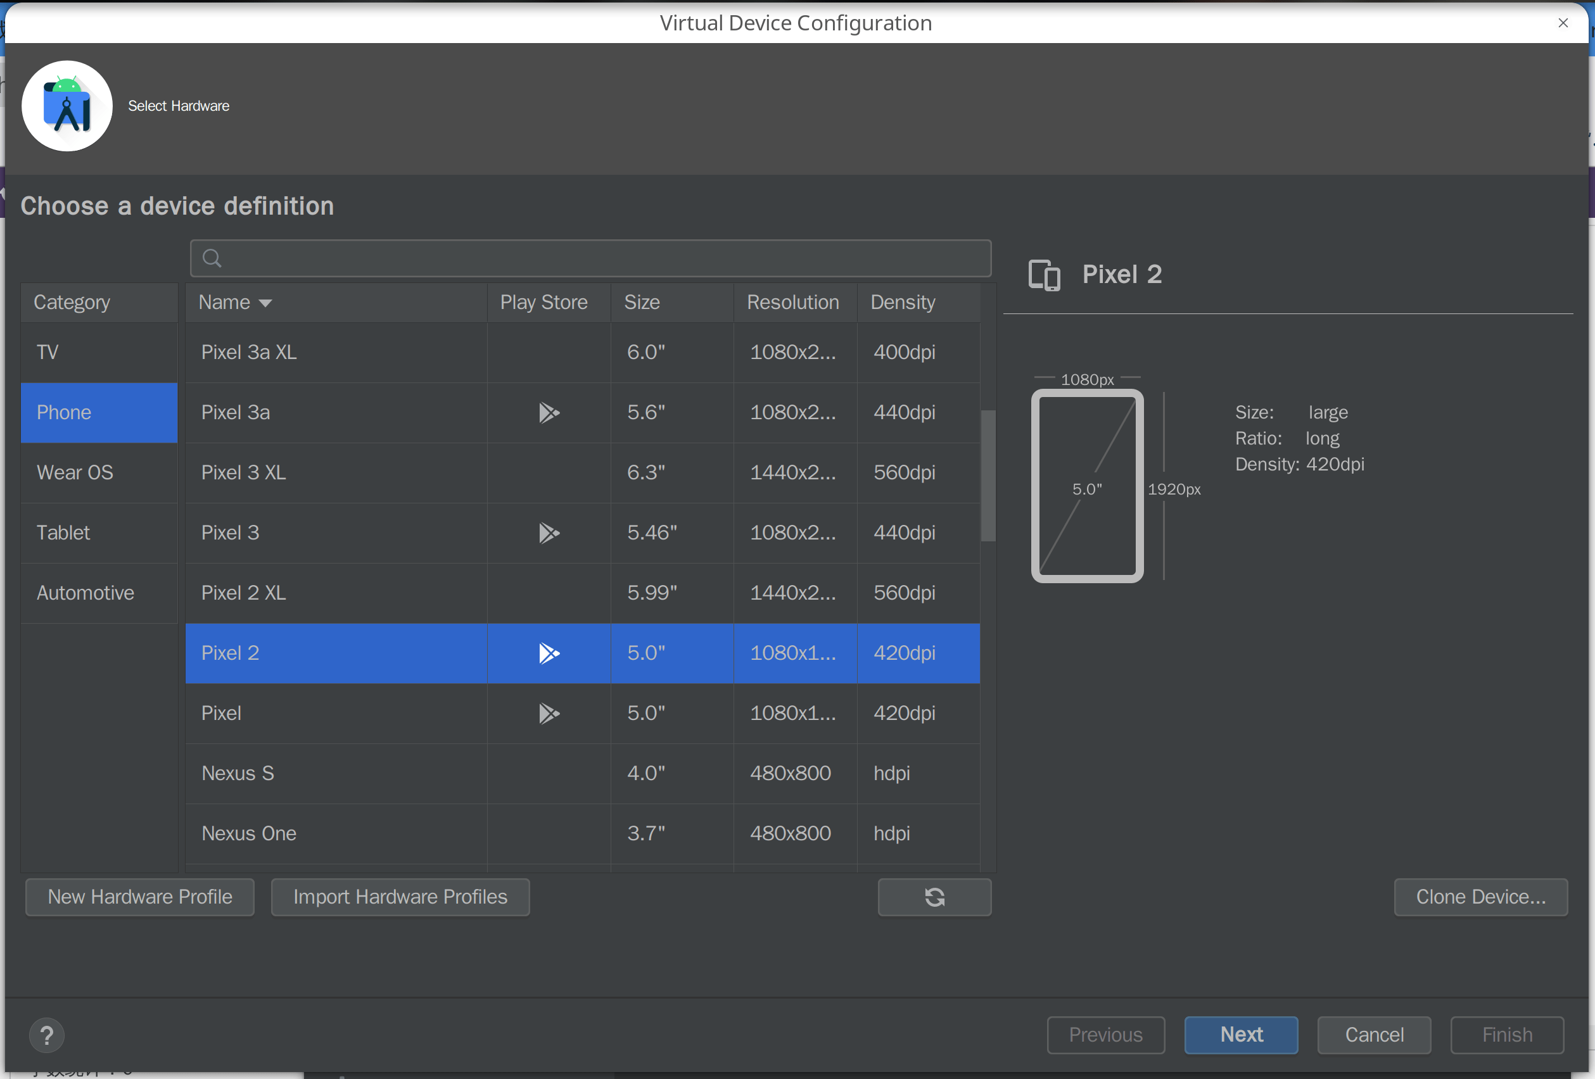Viewport: 1595px width, 1079px height.
Task: Click the 6.3" size cell
Action: 672,472
